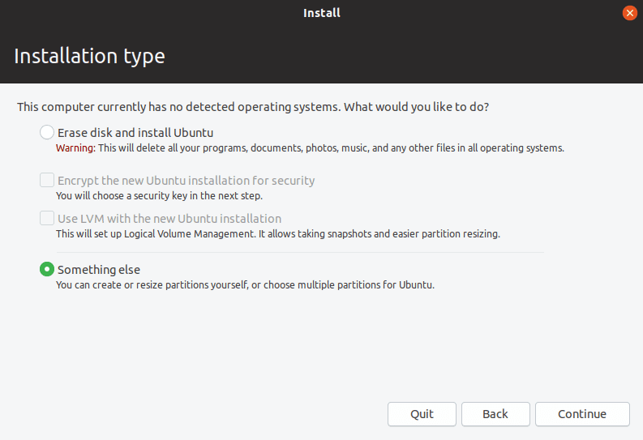
Task: Enable 'Use LVM with the new Ubuntu installation'
Action: coord(47,218)
